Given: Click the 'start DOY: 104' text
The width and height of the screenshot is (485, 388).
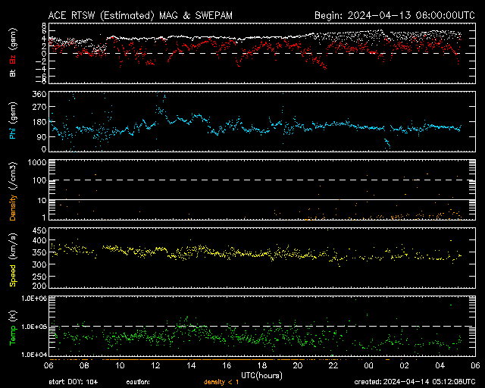Looking at the screenshot, I should (74, 381).
